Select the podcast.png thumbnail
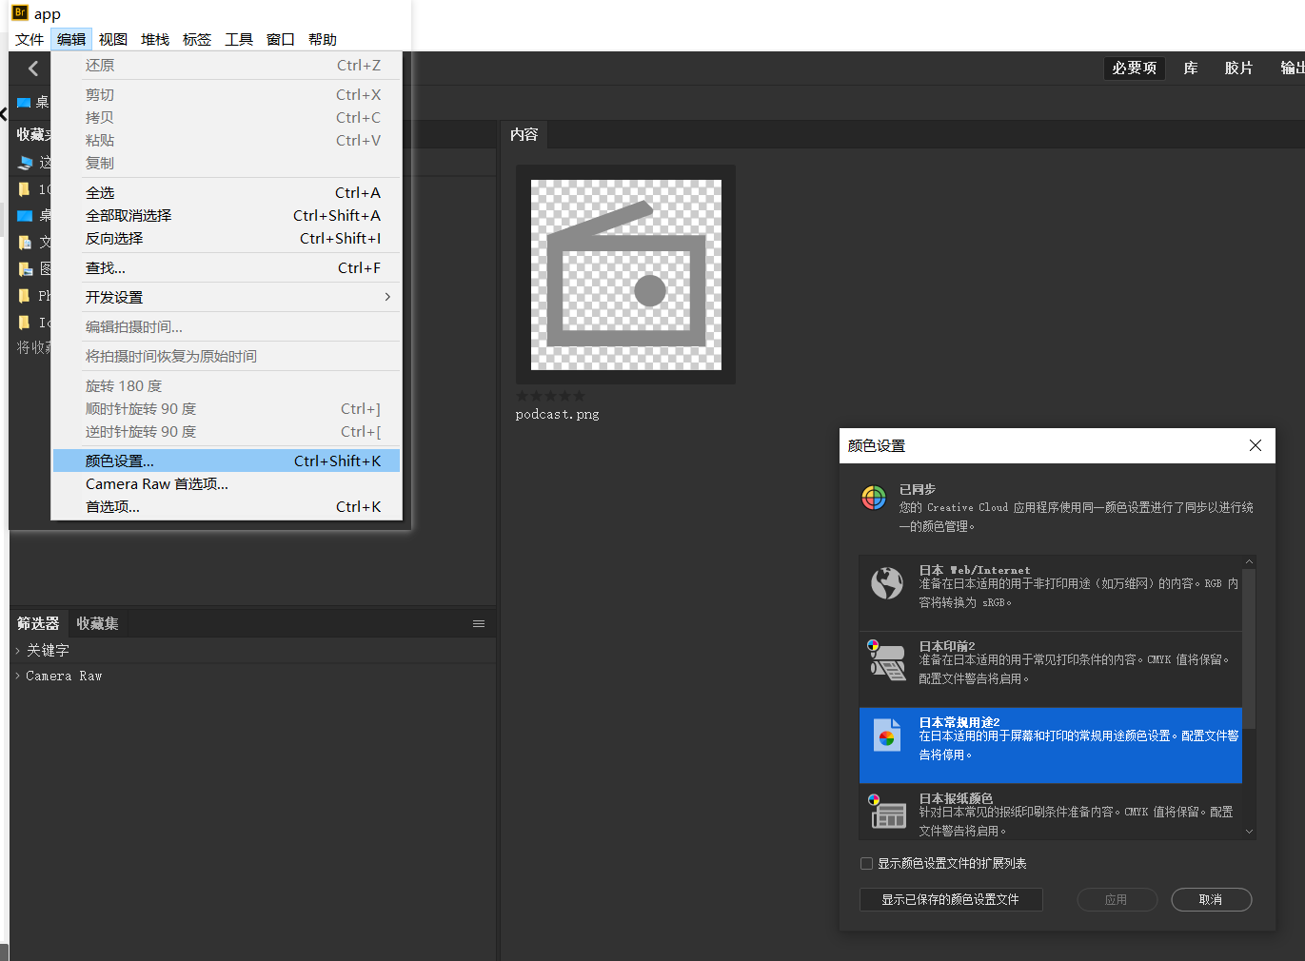This screenshot has width=1305, height=961. (x=625, y=274)
